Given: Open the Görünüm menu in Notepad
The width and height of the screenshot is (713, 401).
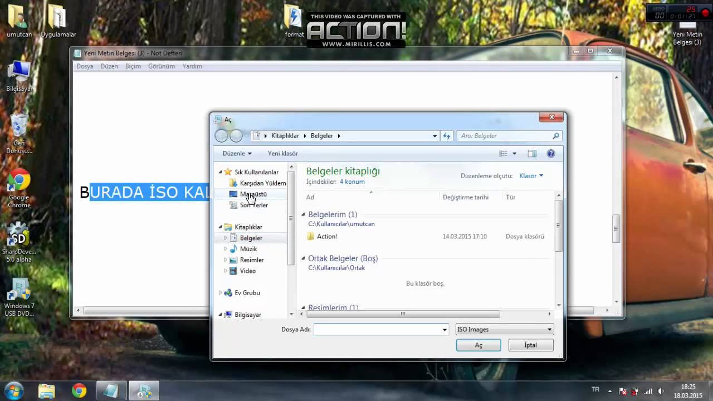Looking at the screenshot, I should [x=162, y=66].
